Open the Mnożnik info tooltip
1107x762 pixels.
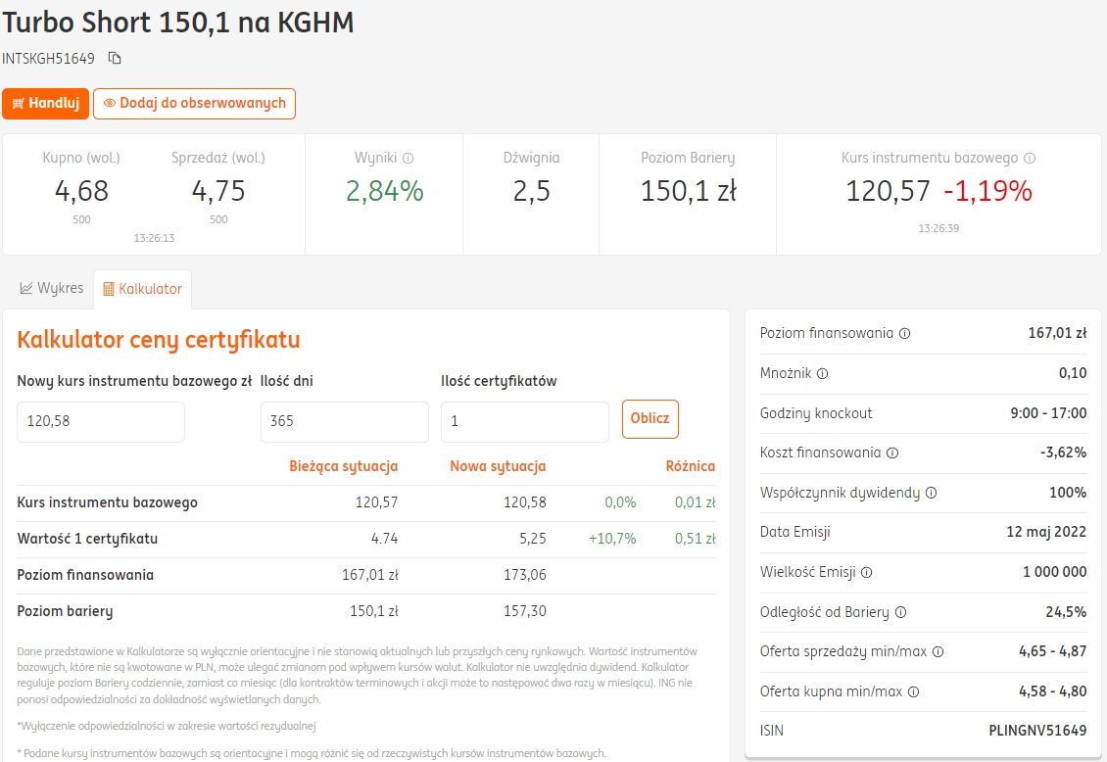822,373
